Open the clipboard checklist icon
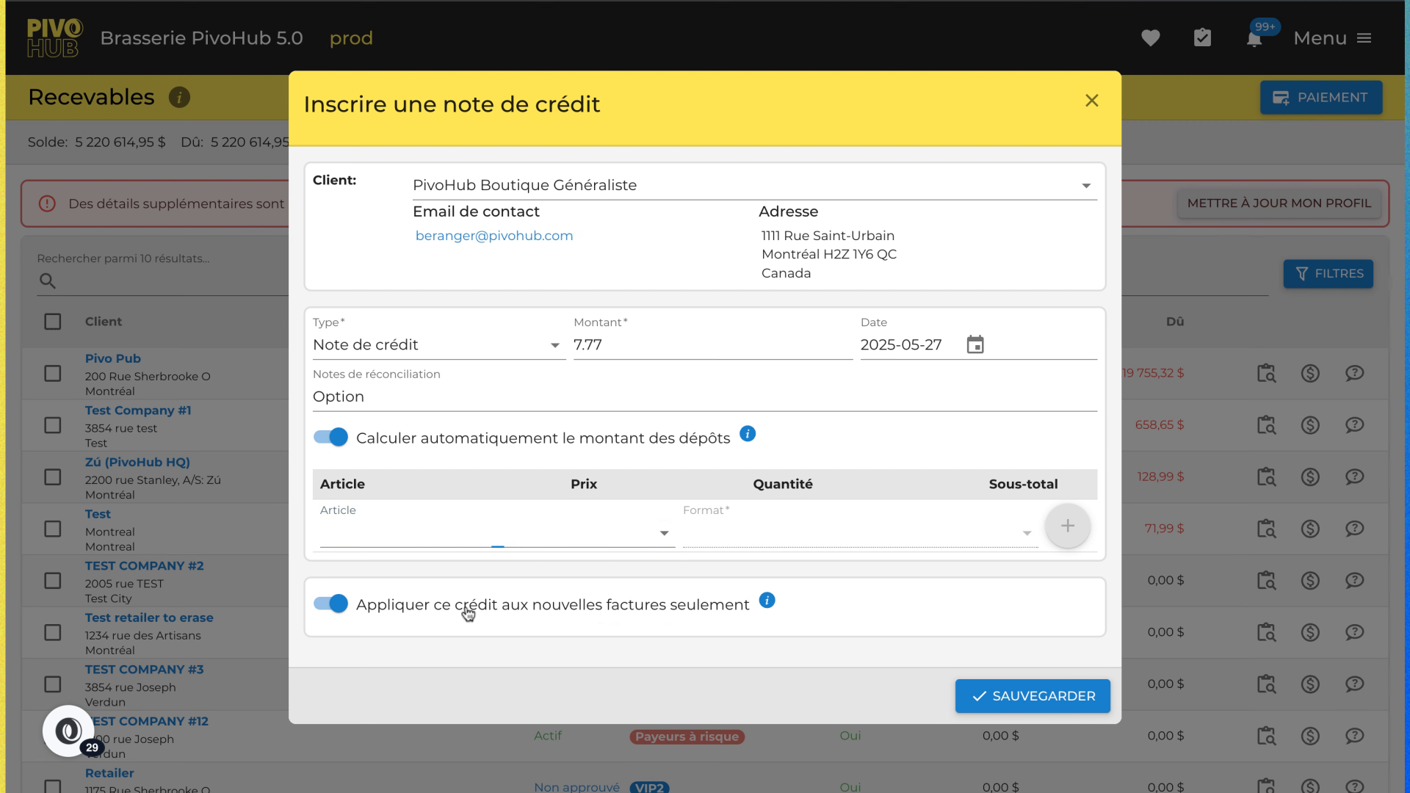 pos(1202,38)
